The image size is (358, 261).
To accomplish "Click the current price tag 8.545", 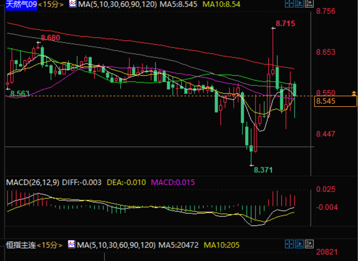I will 335,101.
